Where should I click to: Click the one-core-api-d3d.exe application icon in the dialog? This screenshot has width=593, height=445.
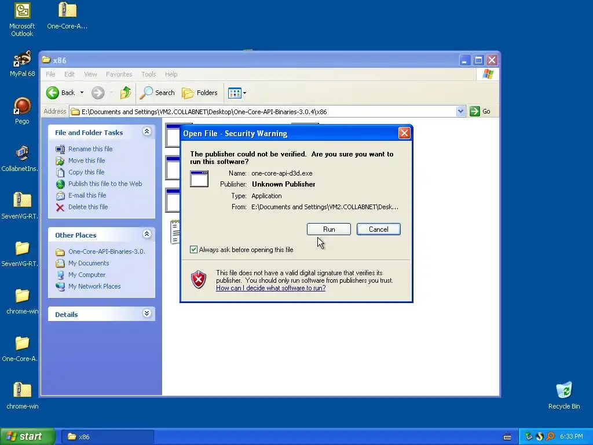(x=199, y=178)
